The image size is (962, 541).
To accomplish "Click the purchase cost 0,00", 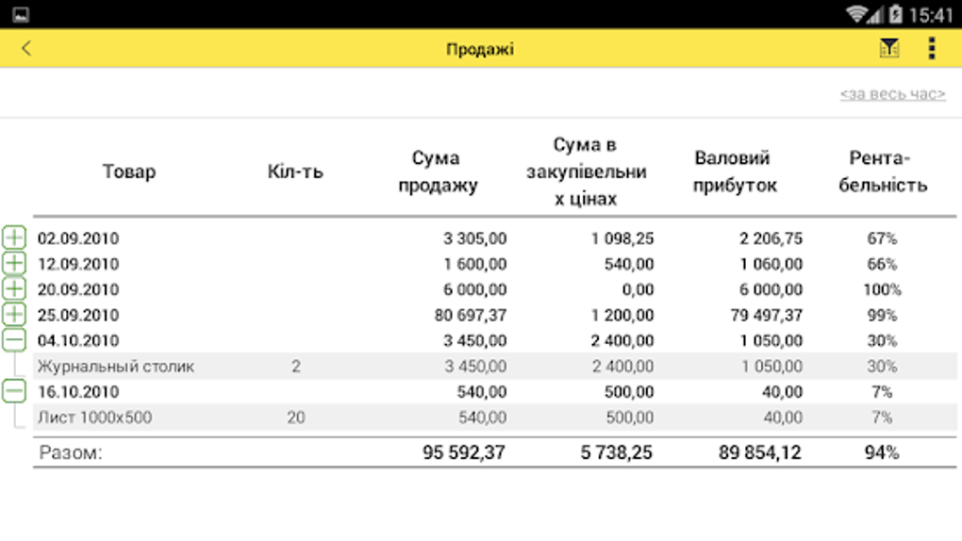I will [638, 289].
